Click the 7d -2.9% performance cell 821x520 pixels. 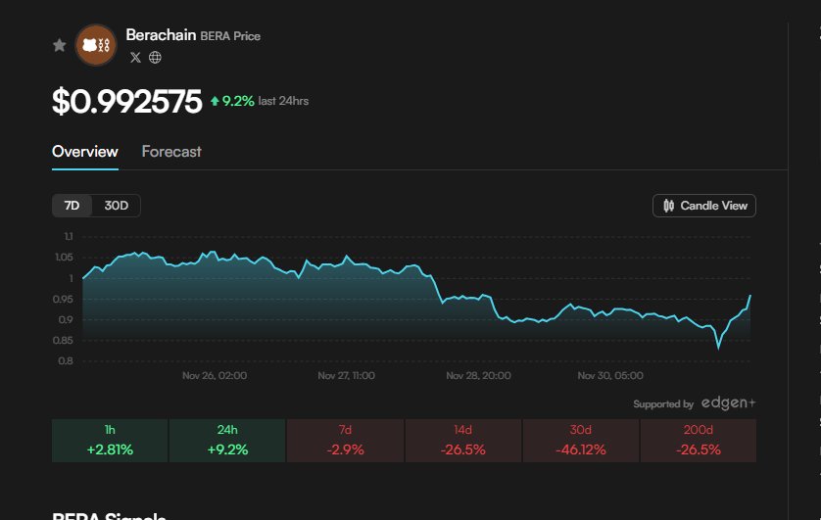[345, 441]
